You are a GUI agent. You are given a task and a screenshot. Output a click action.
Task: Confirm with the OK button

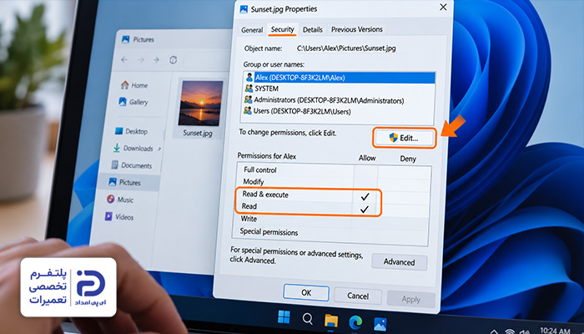306,293
